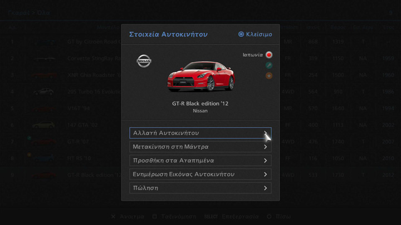
Task: Click the Γκαράζ > Όλα breadcrumb
Action: pos(29,13)
